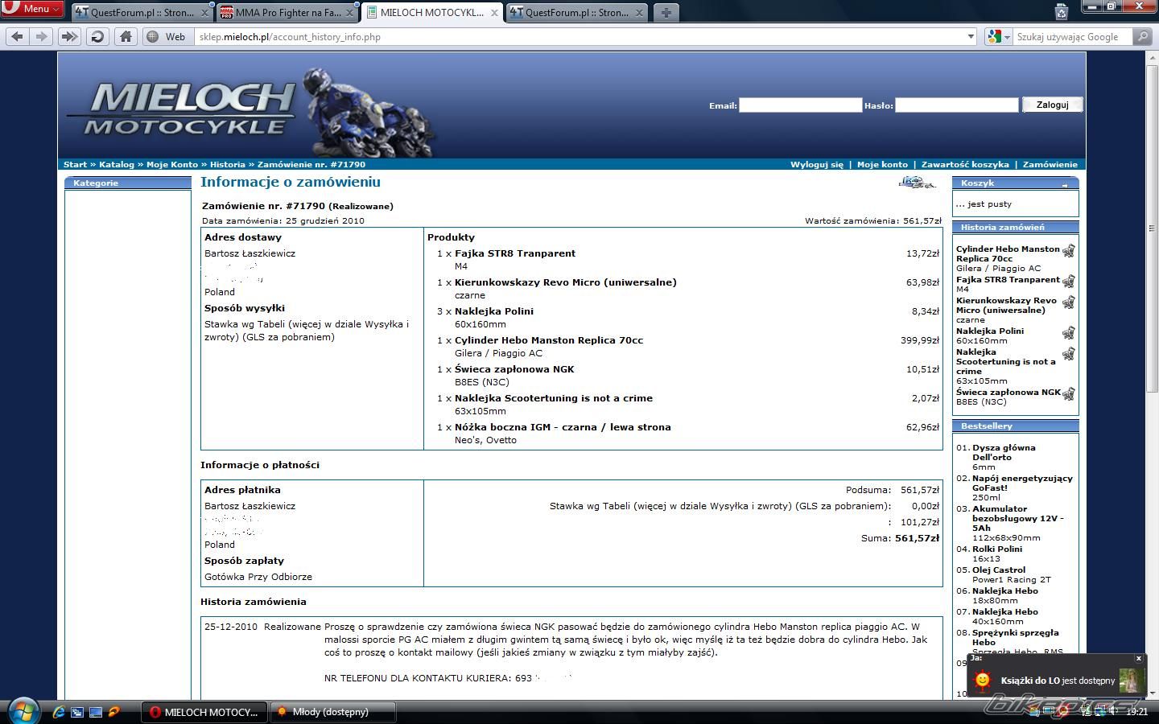This screenshot has height=724, width=1159.
Task: Click the Wyloguj się link
Action: (817, 164)
